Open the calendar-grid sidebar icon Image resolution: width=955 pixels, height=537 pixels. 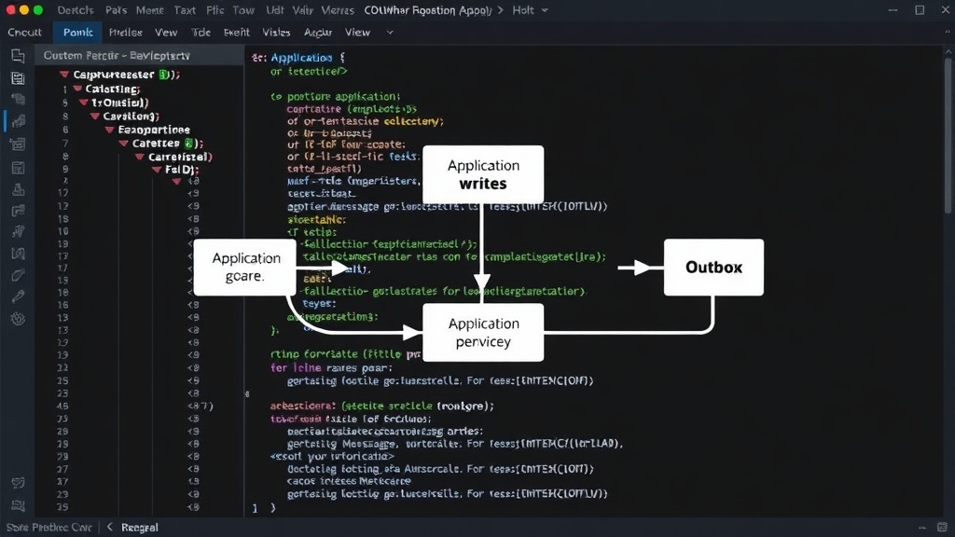(18, 145)
